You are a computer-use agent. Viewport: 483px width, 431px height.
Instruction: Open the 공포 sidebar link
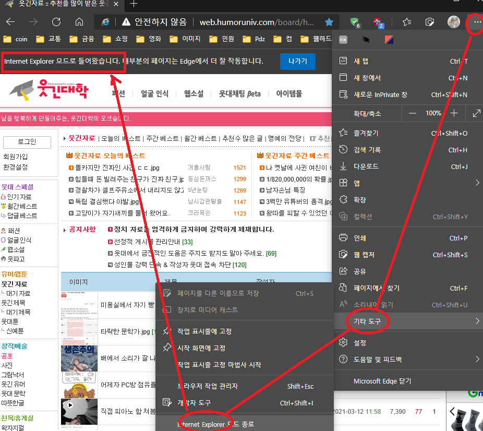[x=7, y=356]
